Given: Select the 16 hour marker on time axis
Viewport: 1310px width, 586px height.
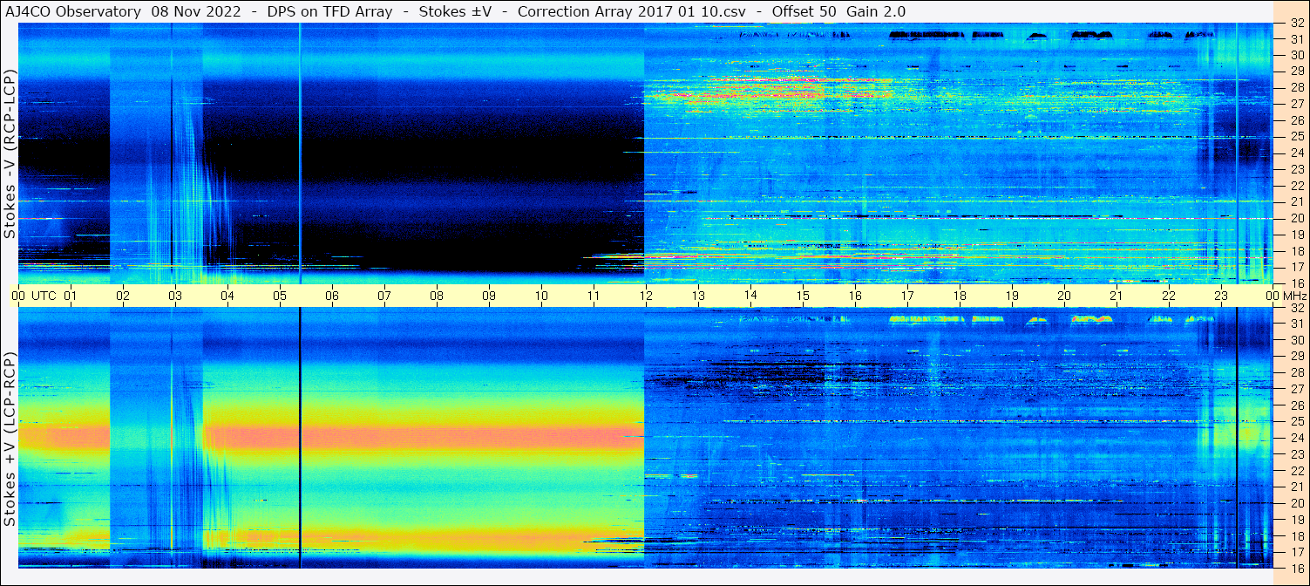Looking at the screenshot, I should [x=855, y=296].
